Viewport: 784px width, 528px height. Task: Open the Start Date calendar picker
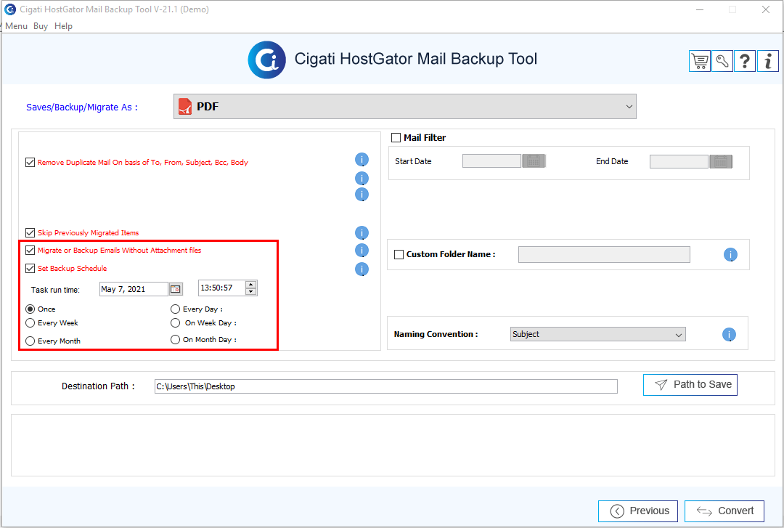click(534, 161)
